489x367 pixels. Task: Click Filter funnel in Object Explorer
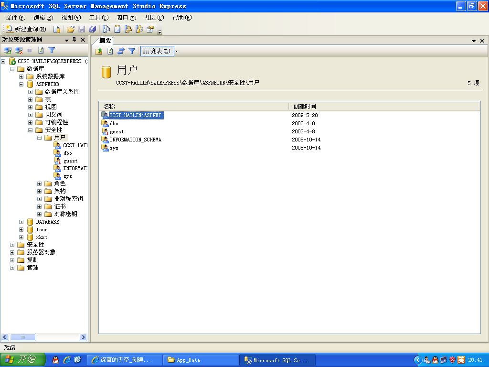52,50
